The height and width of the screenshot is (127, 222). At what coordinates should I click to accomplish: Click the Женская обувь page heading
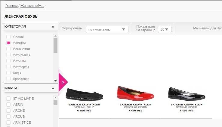pyautogui.click(x=21, y=16)
